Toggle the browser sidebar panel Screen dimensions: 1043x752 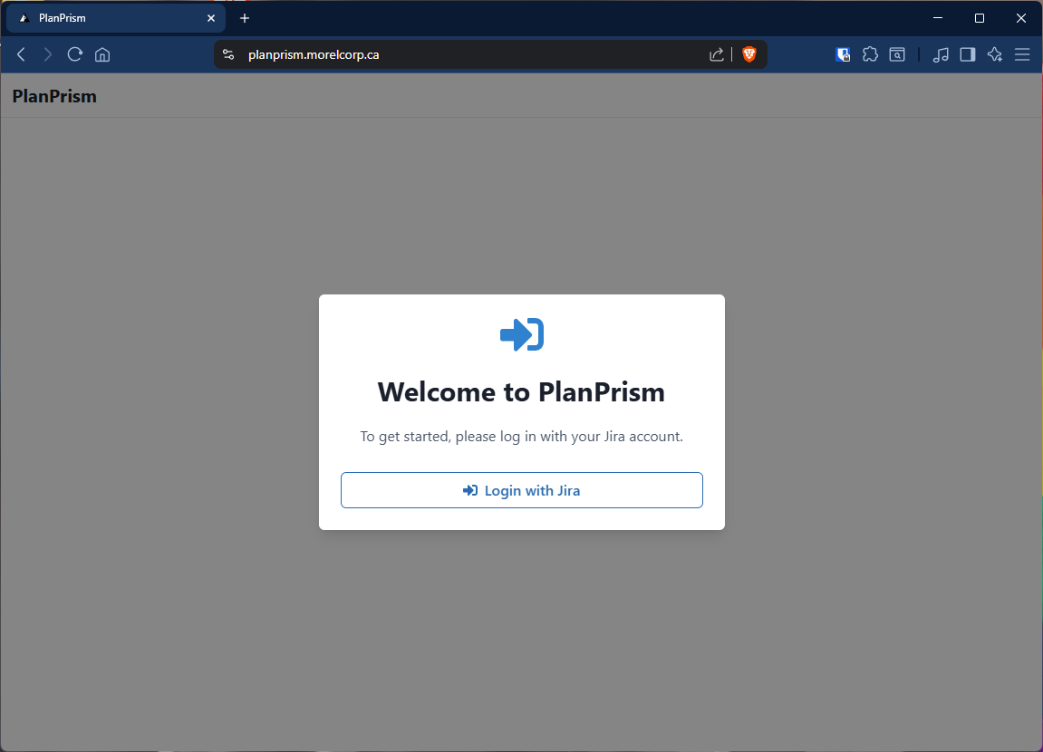pyautogui.click(x=968, y=54)
